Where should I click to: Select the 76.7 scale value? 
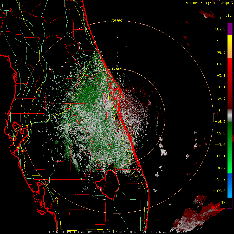tap(221, 52)
